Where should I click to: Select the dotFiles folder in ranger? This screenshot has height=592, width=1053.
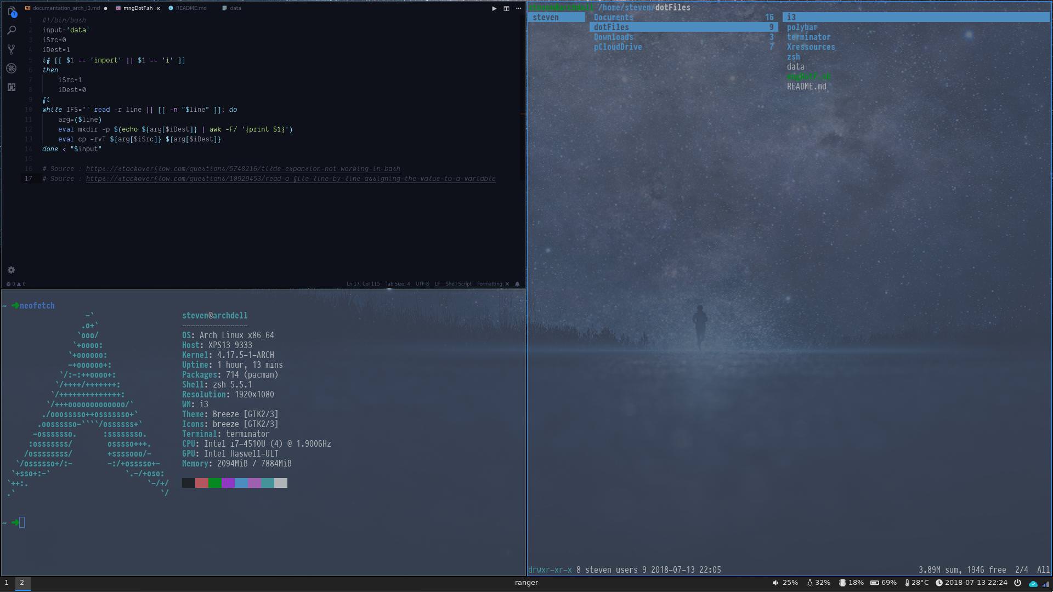[x=683, y=27]
